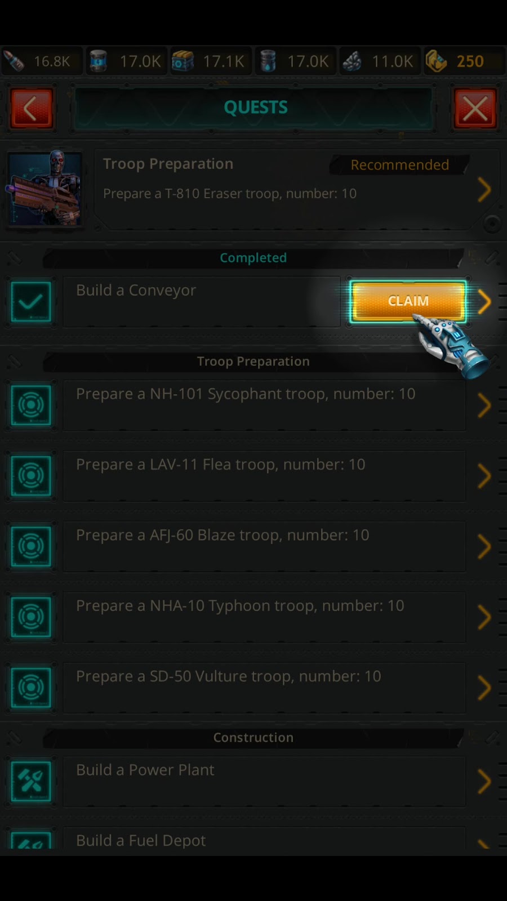Toggle the Build a Conveyor completed checkmark
Screen dimensions: 507x901
tap(31, 302)
